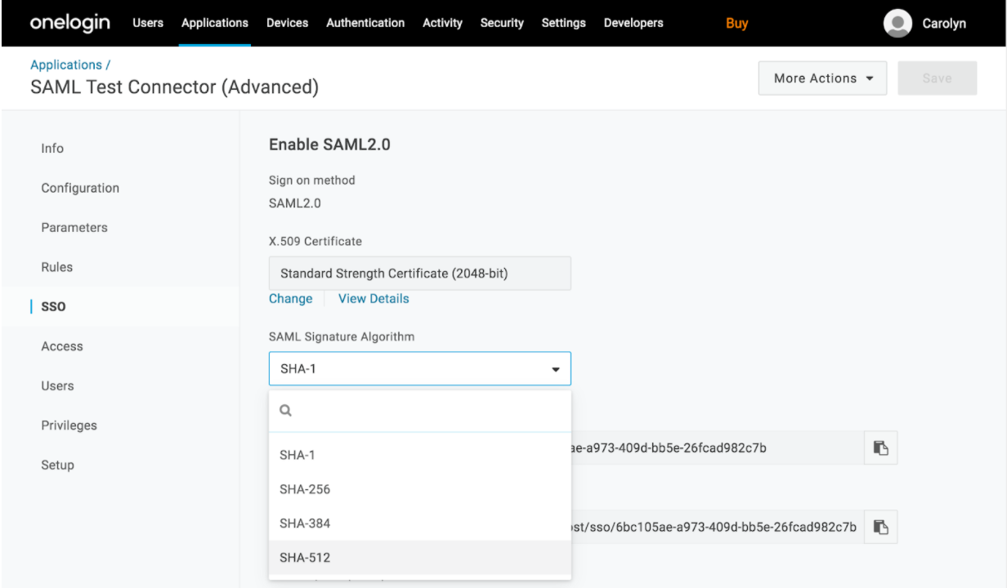Switch to the Devices menu

click(287, 23)
